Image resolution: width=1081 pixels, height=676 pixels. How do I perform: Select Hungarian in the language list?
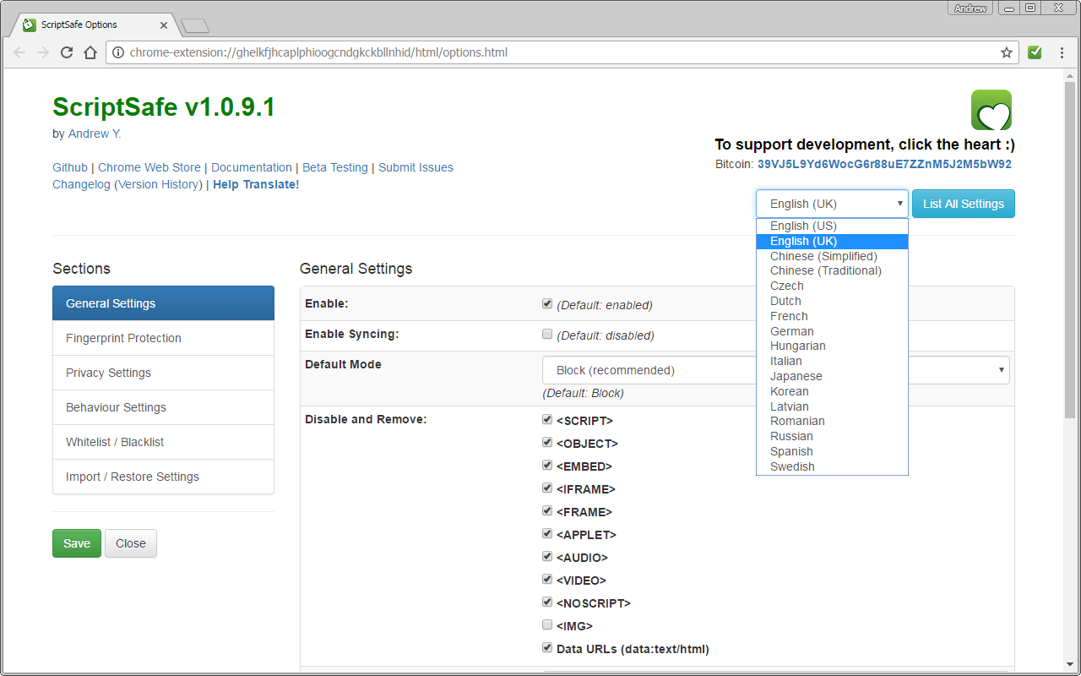point(832,346)
